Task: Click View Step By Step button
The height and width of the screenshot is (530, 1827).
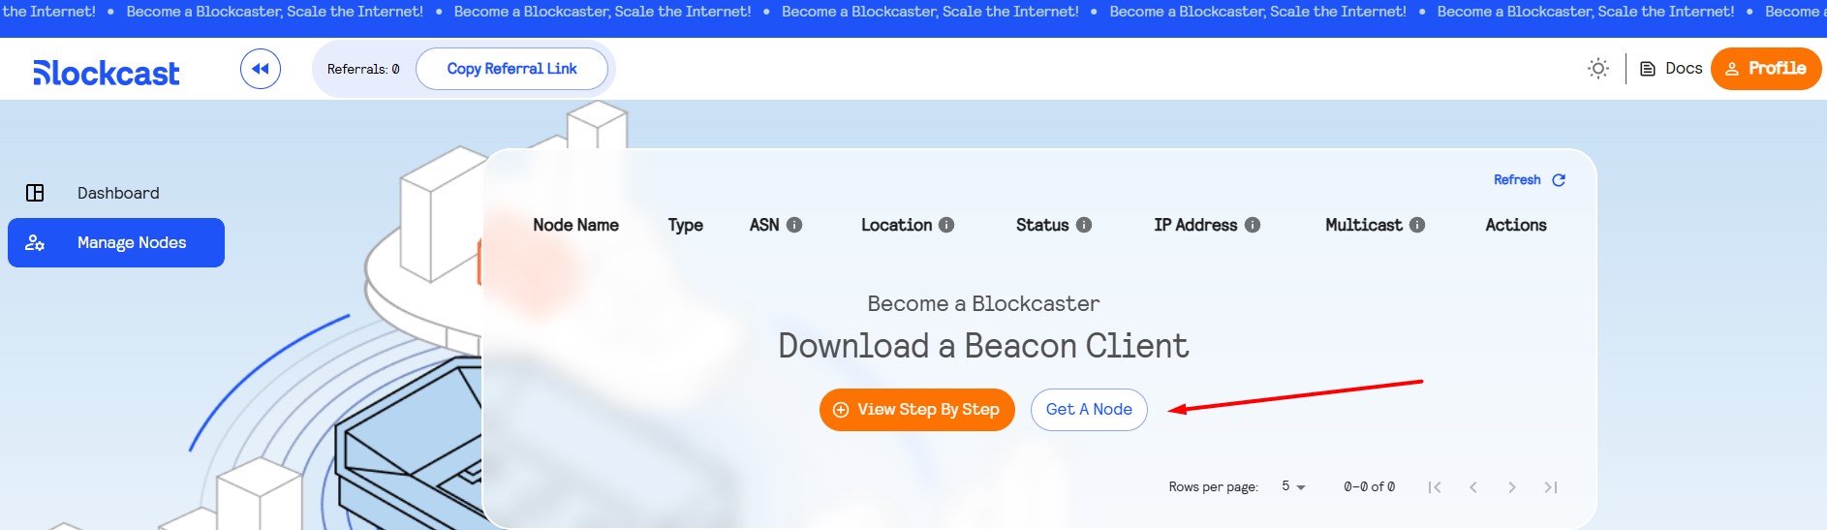Action: point(916,410)
